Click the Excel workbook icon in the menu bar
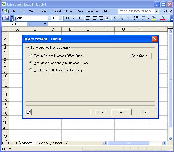The image size is (174, 152). pyautogui.click(x=6, y=11)
